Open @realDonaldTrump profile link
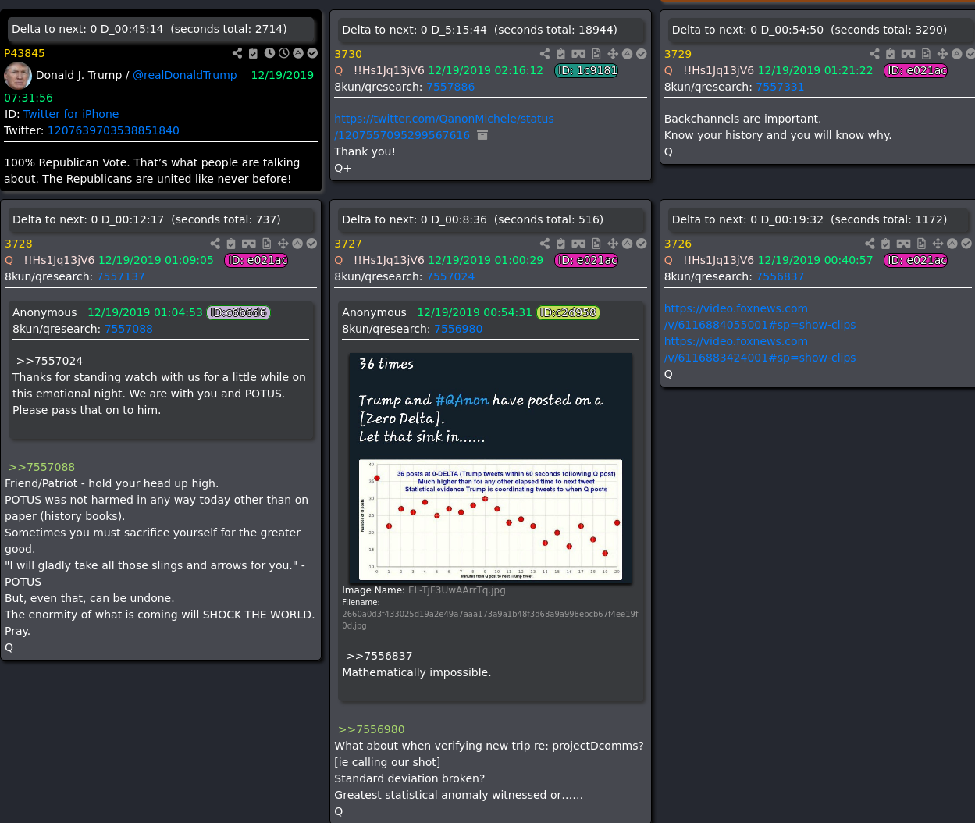The image size is (975, 823). pyautogui.click(x=185, y=75)
